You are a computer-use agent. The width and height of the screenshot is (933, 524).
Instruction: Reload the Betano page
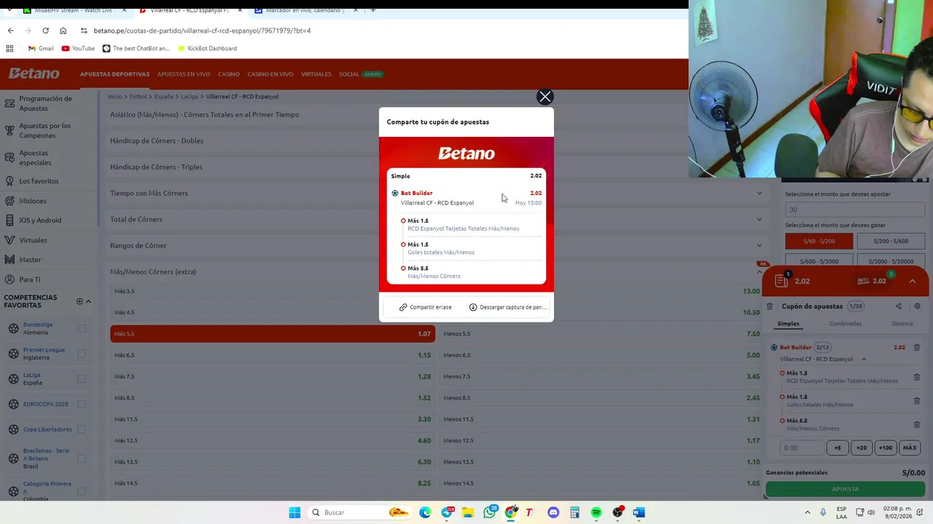pos(45,31)
